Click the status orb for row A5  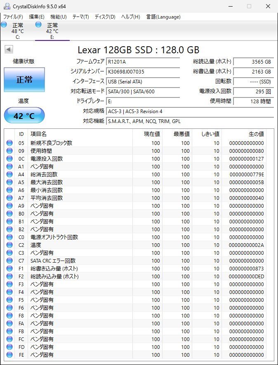(9, 182)
